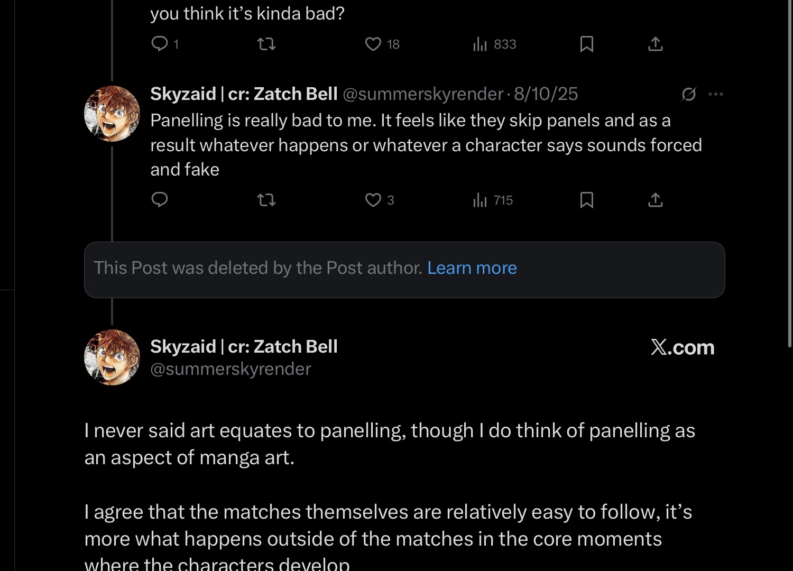Open the @summerskyrender handle under the main post name
793x571 pixels.
point(230,369)
